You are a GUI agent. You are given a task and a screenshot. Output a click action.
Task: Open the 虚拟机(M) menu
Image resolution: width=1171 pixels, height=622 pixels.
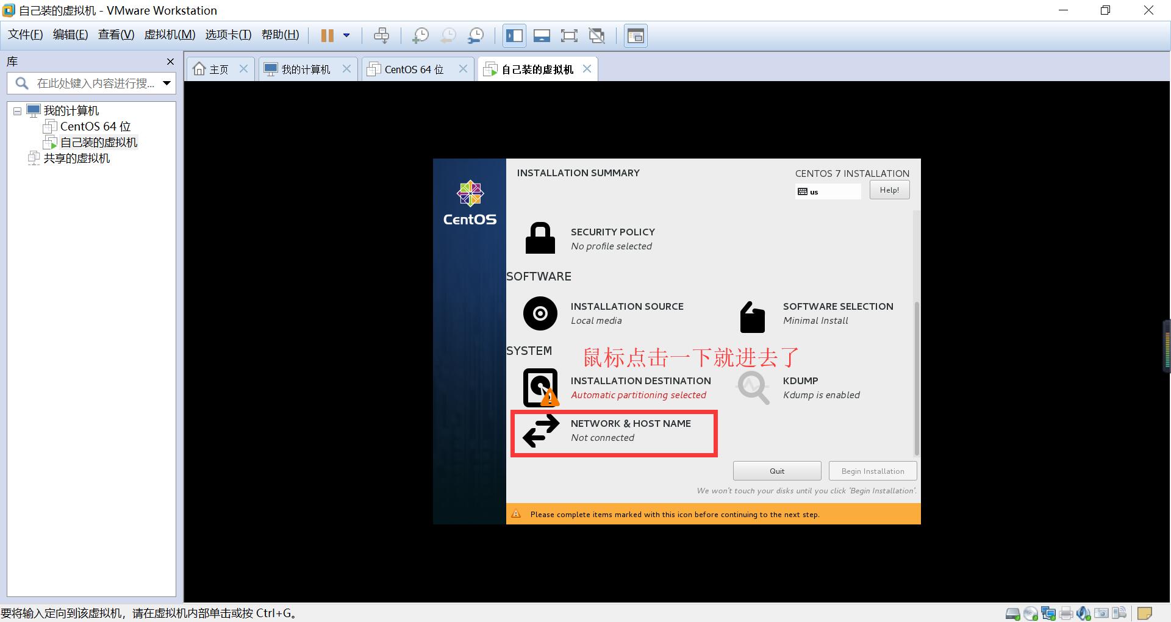[170, 35]
